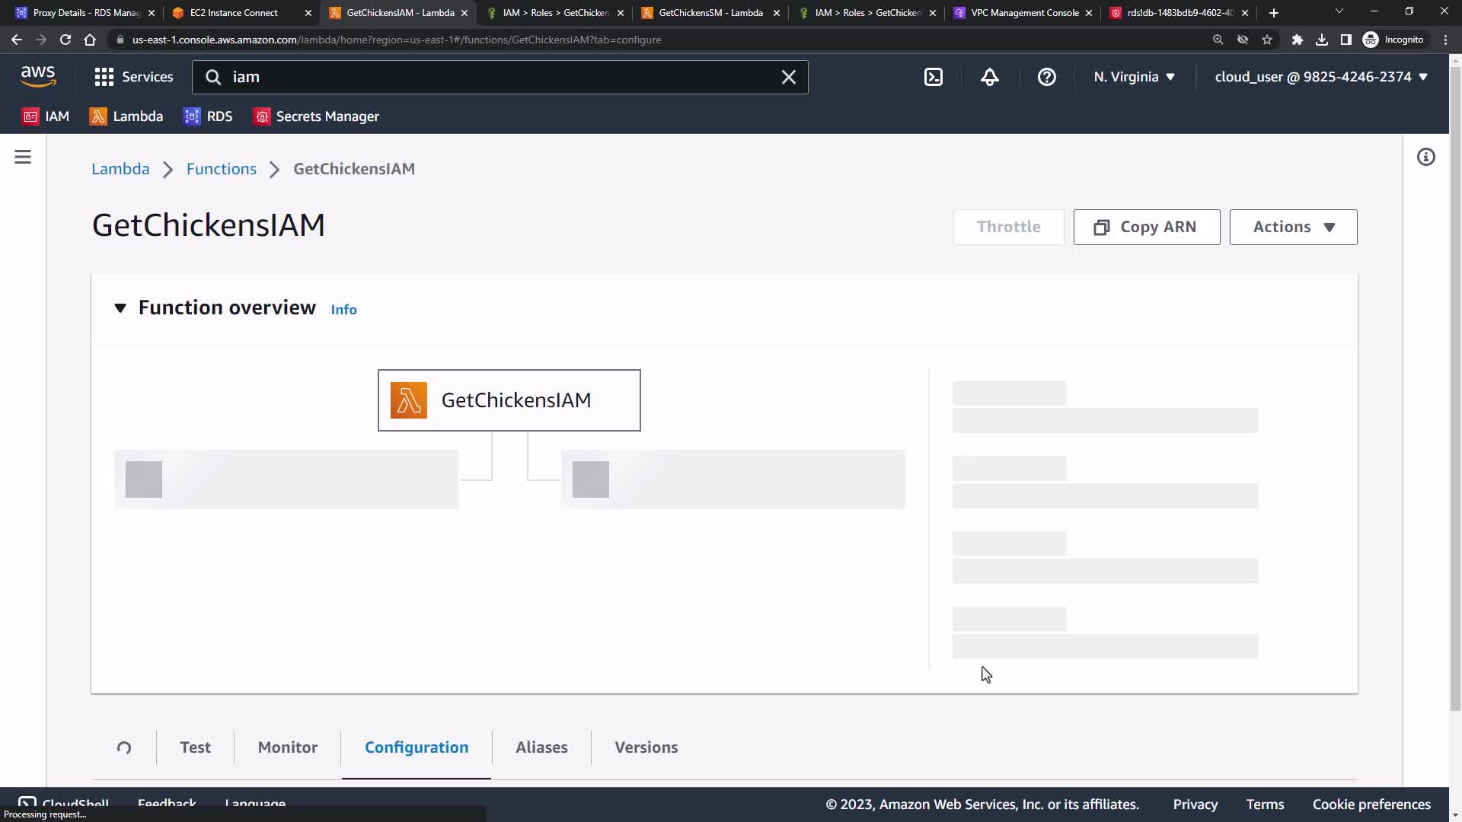The height and width of the screenshot is (822, 1462).
Task: Clear the search box with X
Action: pos(788,77)
